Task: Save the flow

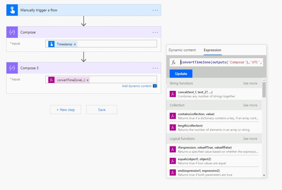Action: [x=102, y=110]
